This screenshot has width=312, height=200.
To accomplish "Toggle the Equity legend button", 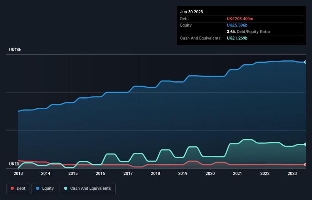I will 45,189.
